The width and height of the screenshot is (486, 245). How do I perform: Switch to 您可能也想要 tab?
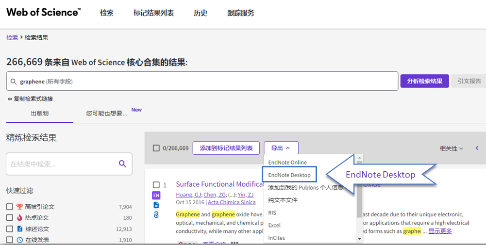click(x=107, y=114)
